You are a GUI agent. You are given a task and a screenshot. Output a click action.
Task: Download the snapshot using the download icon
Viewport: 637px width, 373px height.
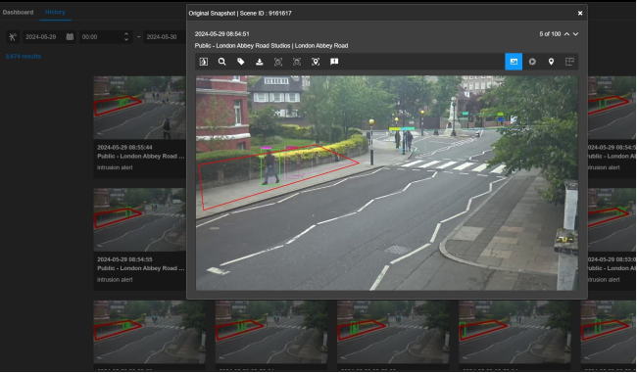(259, 62)
